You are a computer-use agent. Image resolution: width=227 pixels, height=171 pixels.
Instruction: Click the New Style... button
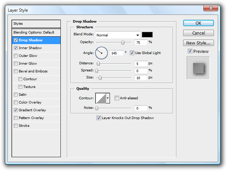[198, 43]
